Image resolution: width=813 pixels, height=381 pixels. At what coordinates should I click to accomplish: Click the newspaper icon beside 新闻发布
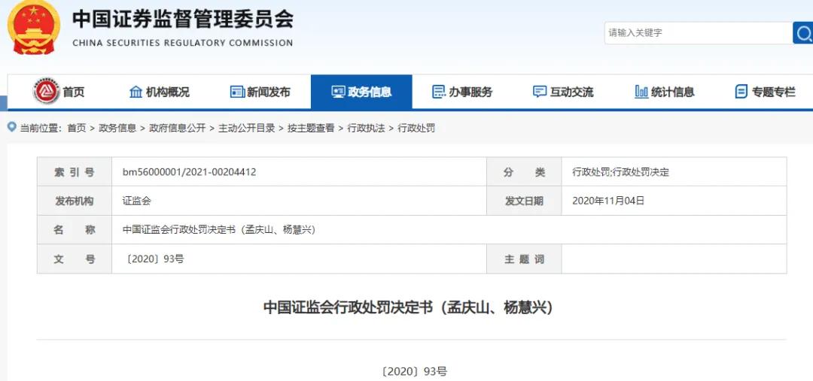237,92
